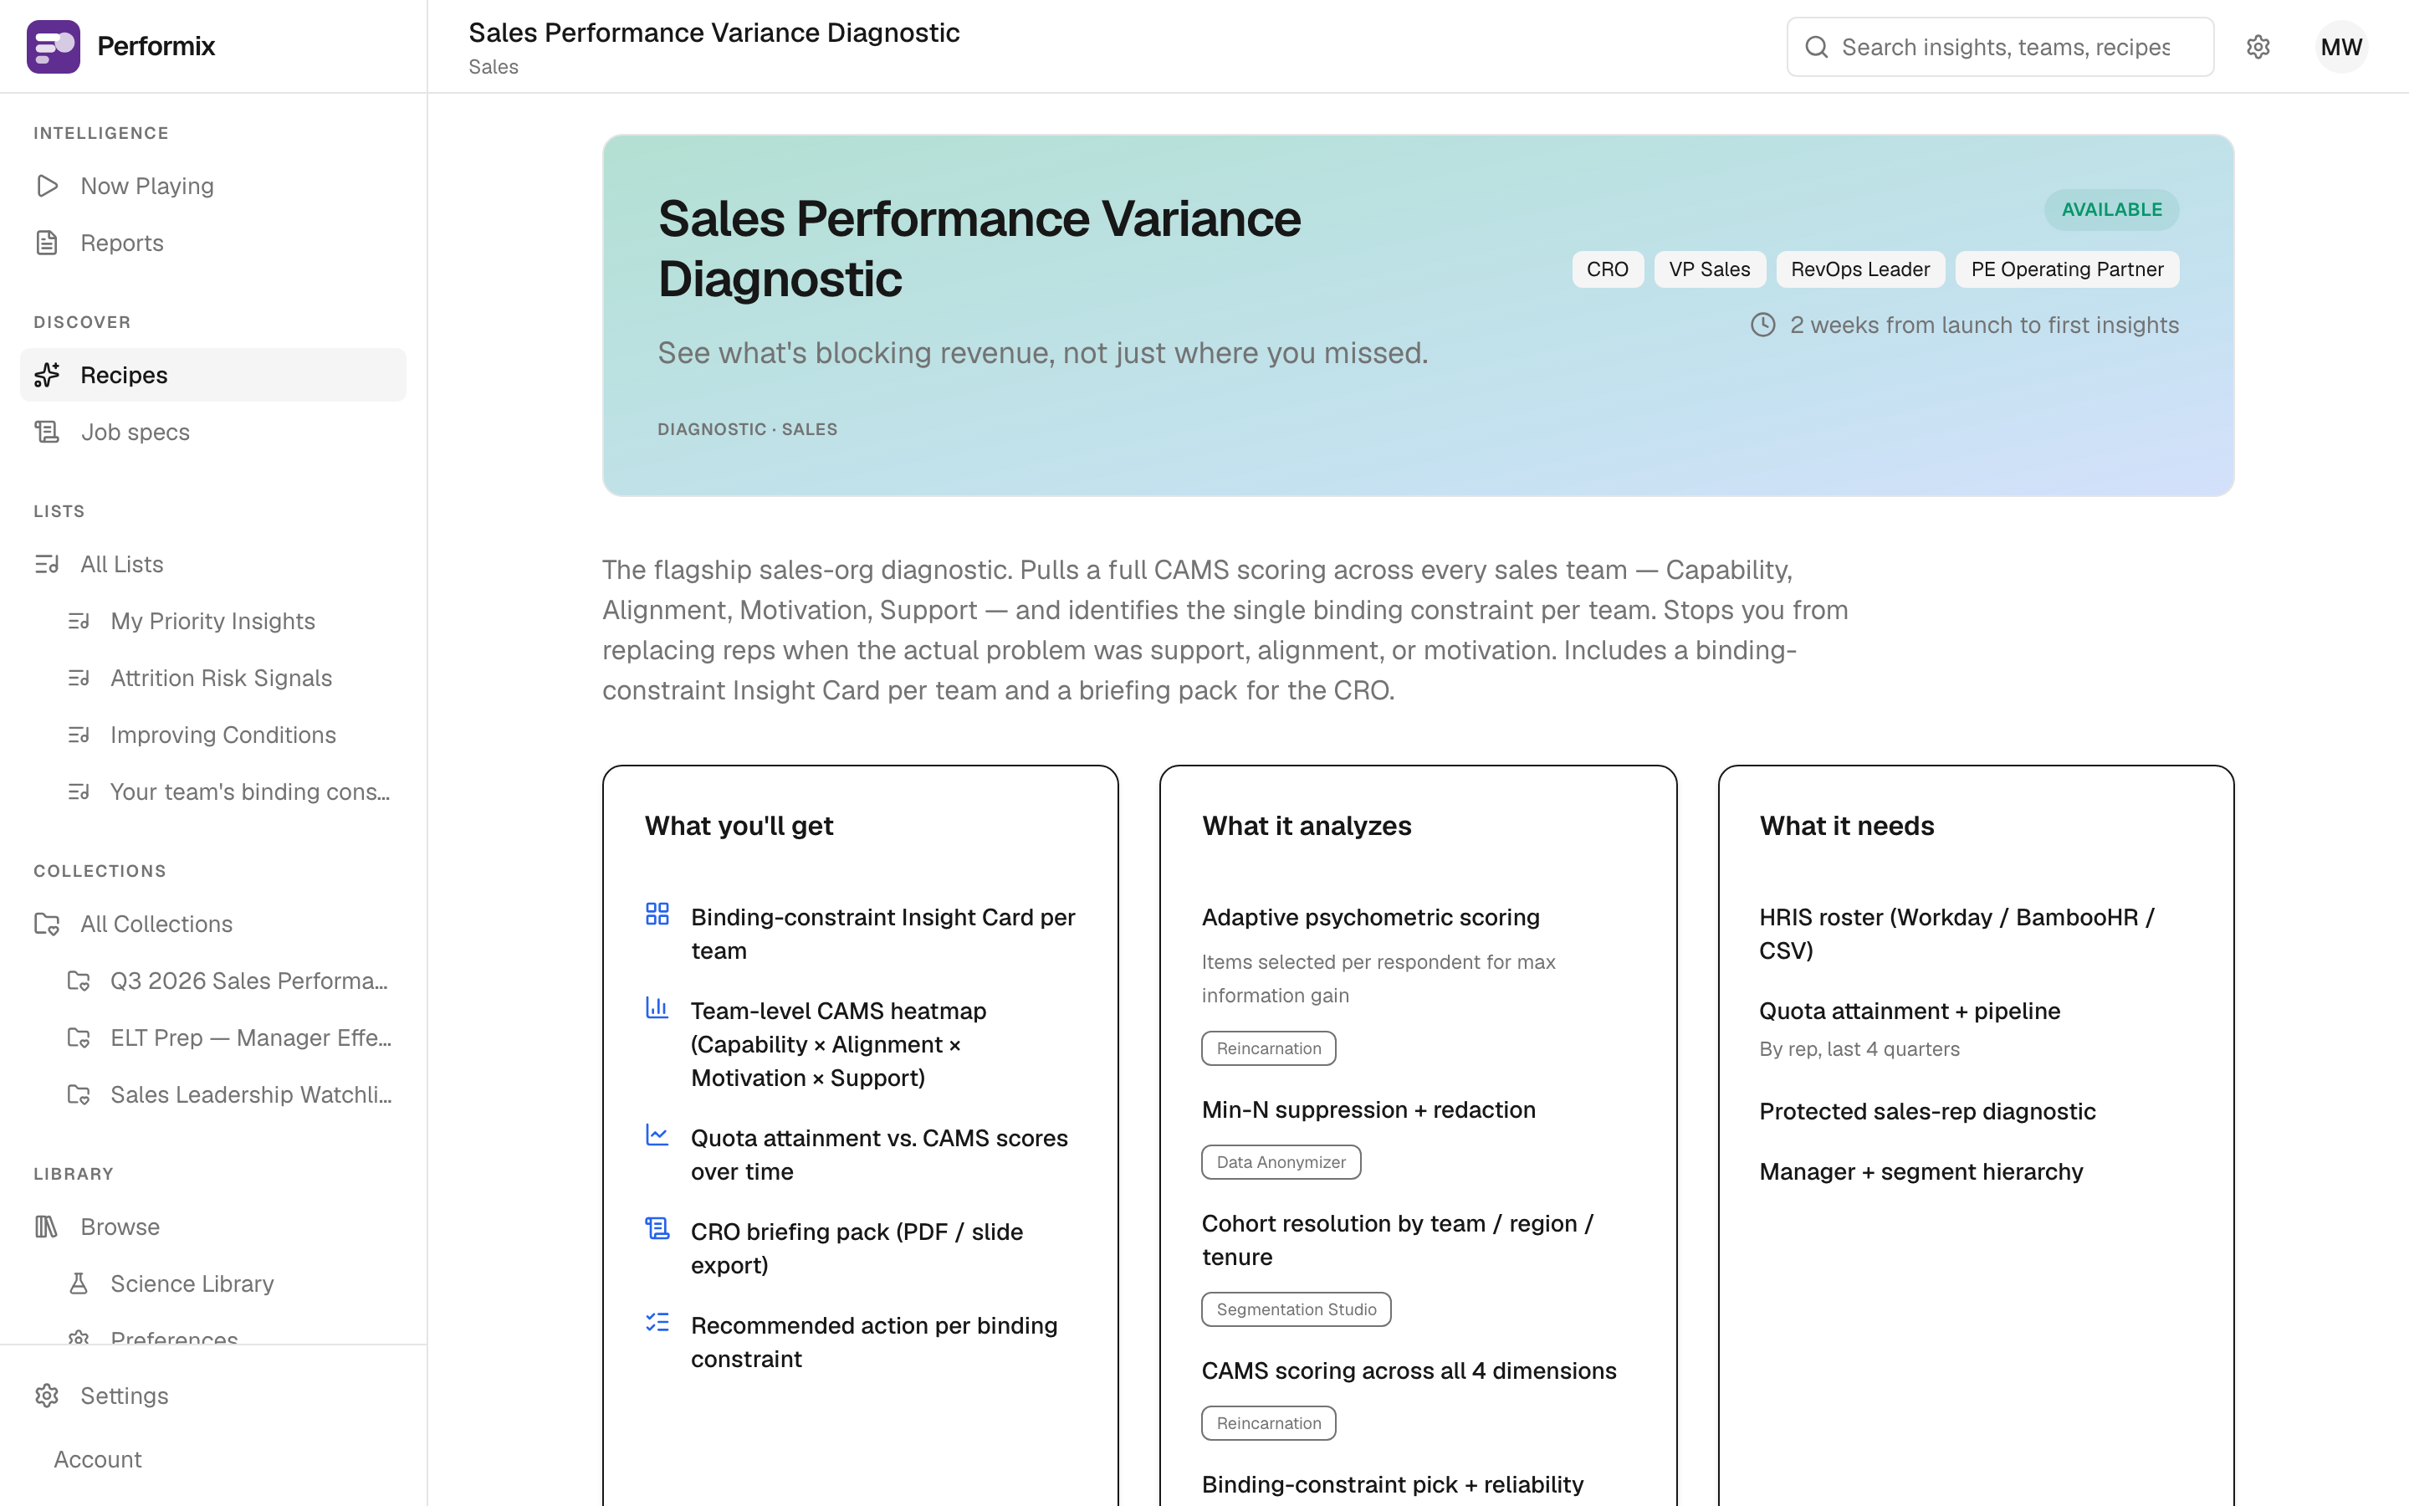Click the VP Sales persona tag
This screenshot has height=1506, width=2409.
point(1709,269)
